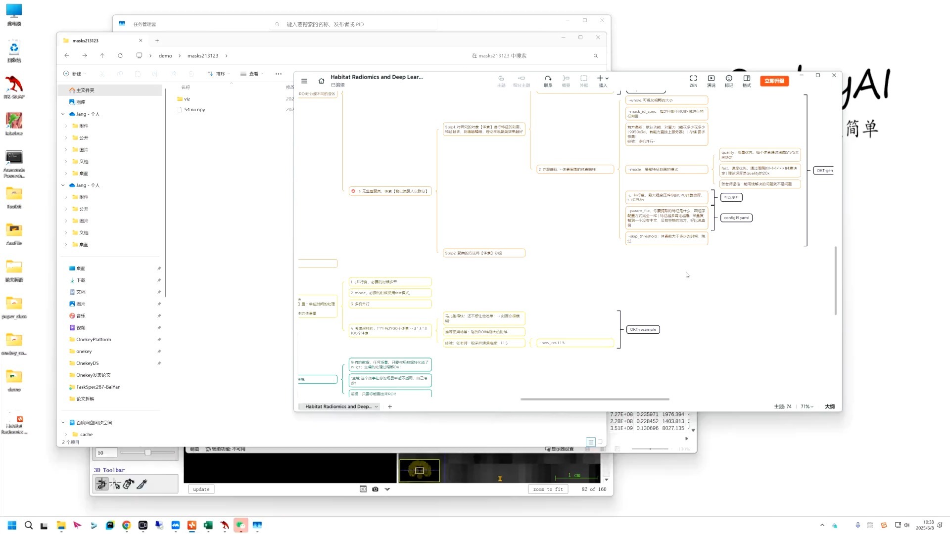Go forward in File Explorer
This screenshot has width=950, height=534.
pyautogui.click(x=85, y=55)
